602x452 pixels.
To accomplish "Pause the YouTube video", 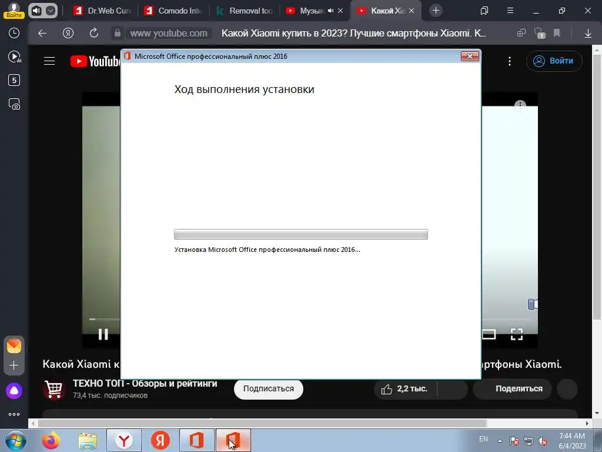I will click(x=103, y=334).
